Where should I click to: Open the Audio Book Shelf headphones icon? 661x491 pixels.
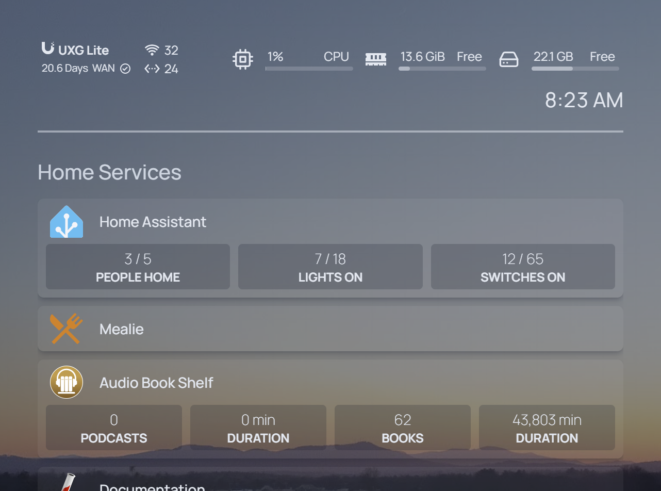point(67,382)
